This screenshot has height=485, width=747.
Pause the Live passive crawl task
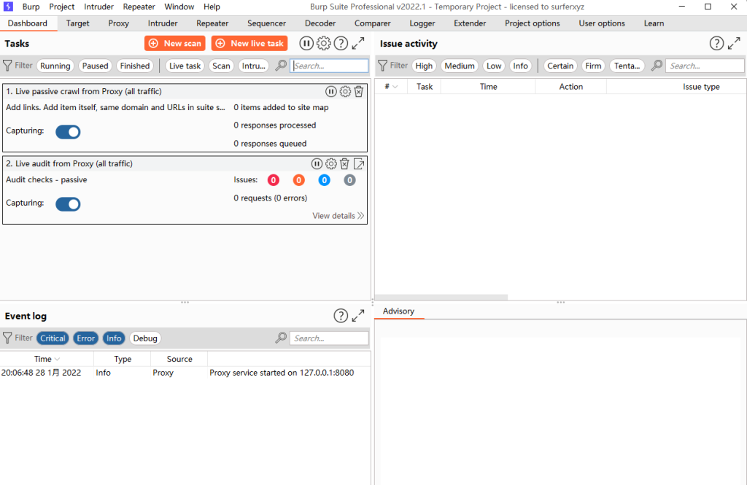[330, 91]
